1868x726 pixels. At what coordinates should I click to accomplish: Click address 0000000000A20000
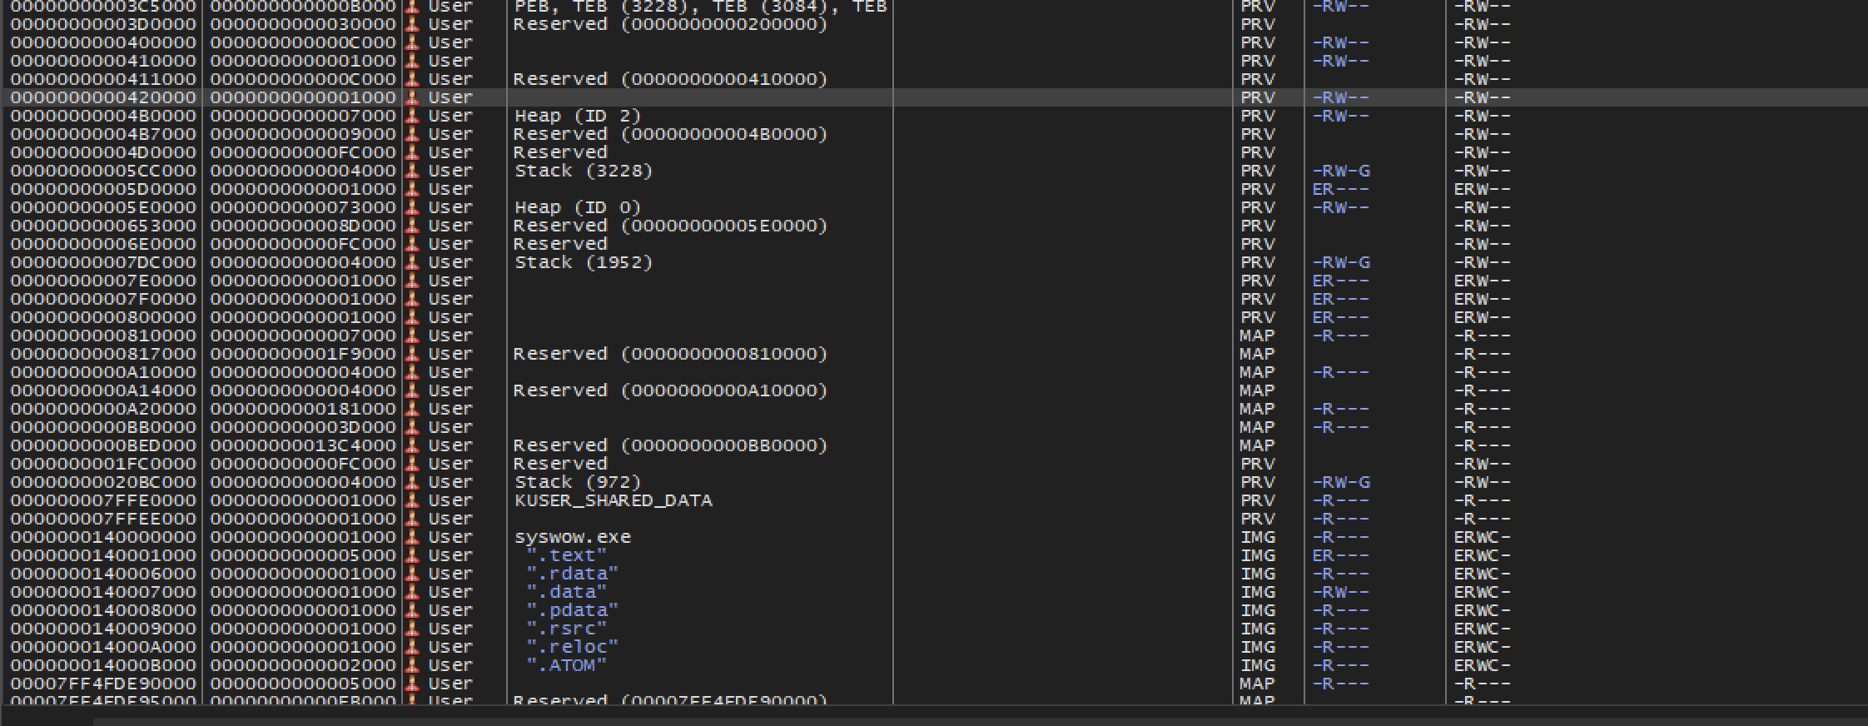103,409
